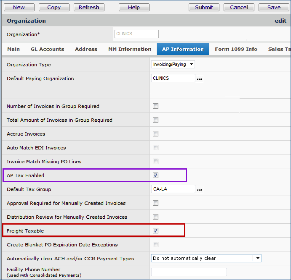Viewport: 291px width, 280px height.
Task: Click the Refresh button
Action: coord(89,7)
